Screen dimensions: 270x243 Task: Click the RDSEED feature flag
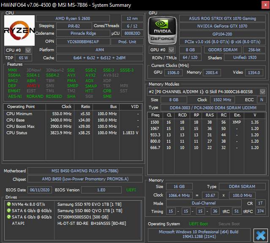tap(54, 96)
